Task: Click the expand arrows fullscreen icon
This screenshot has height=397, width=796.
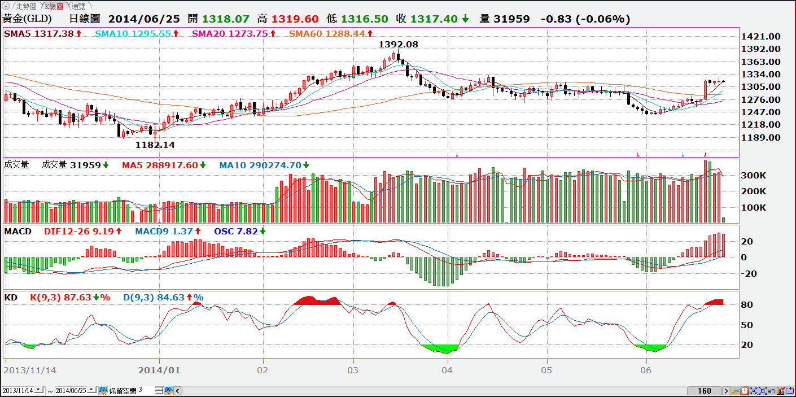Action: click(x=763, y=391)
